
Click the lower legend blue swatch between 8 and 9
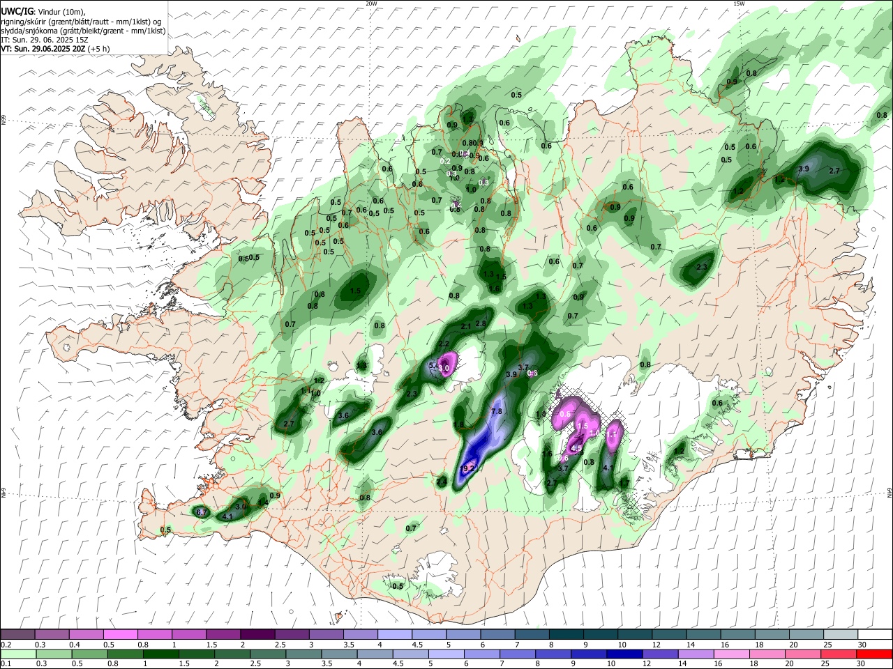[553, 654]
